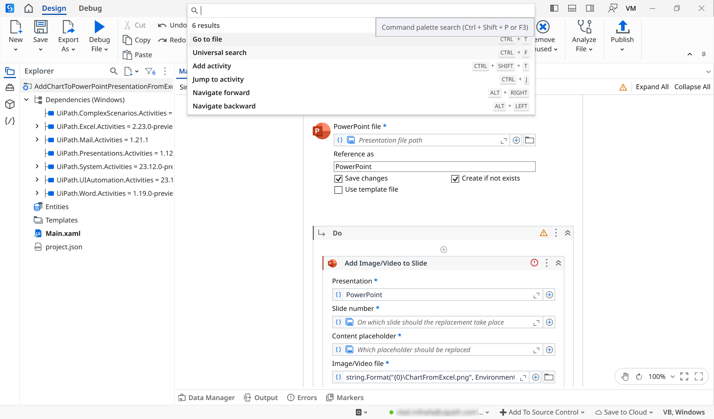Browse for PowerPoint file folder icon
Image resolution: width=714 pixels, height=419 pixels.
coord(530,140)
